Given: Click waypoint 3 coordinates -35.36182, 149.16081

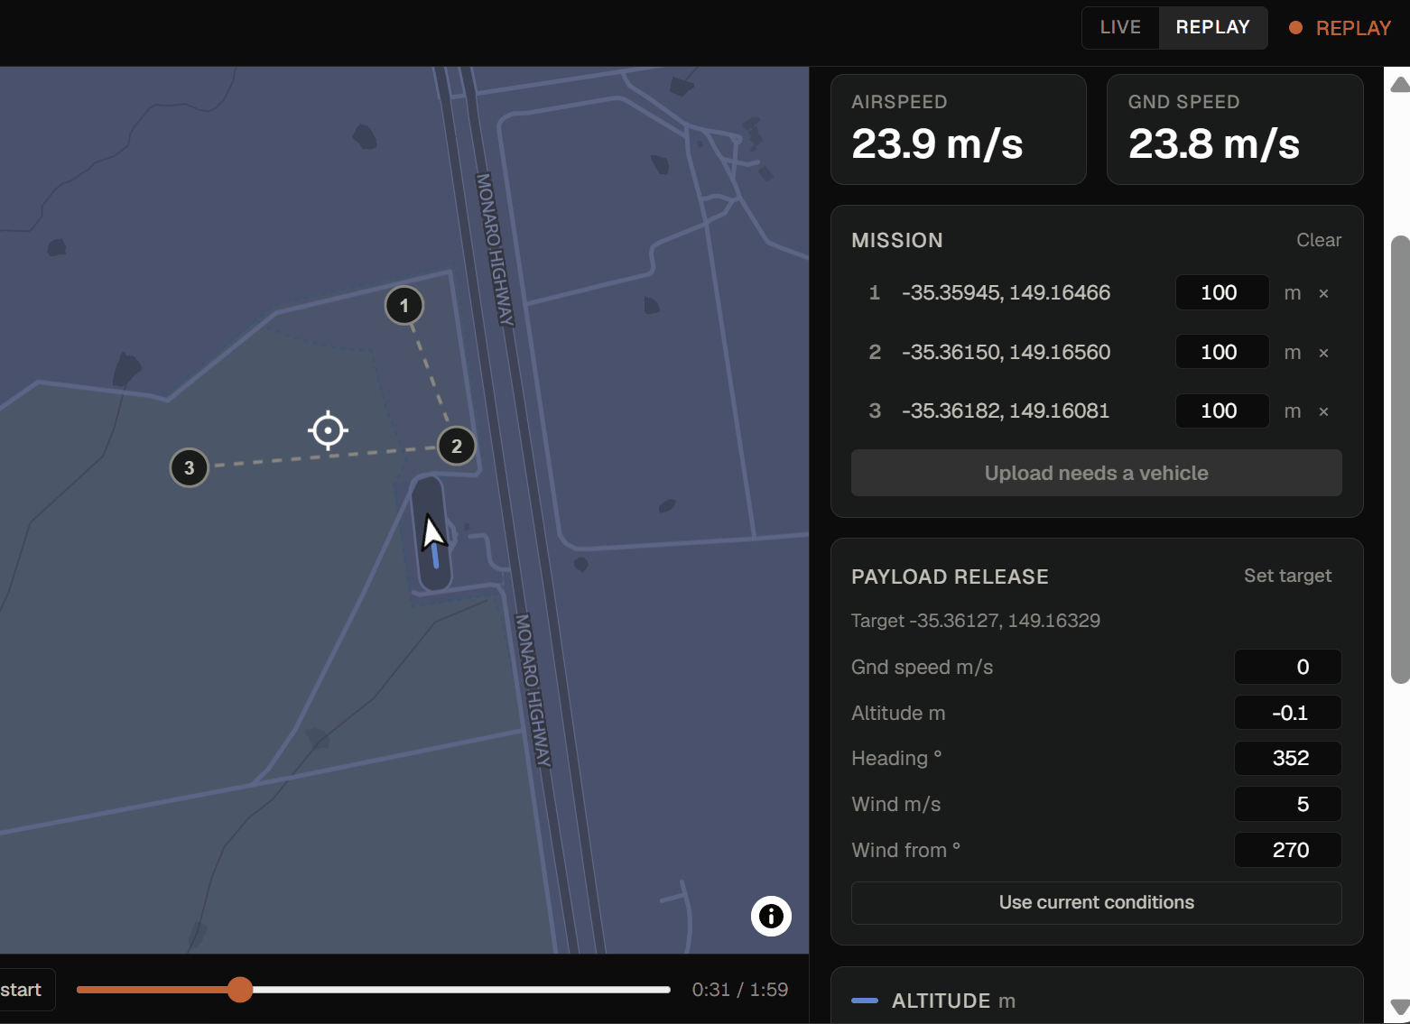Looking at the screenshot, I should (1005, 411).
